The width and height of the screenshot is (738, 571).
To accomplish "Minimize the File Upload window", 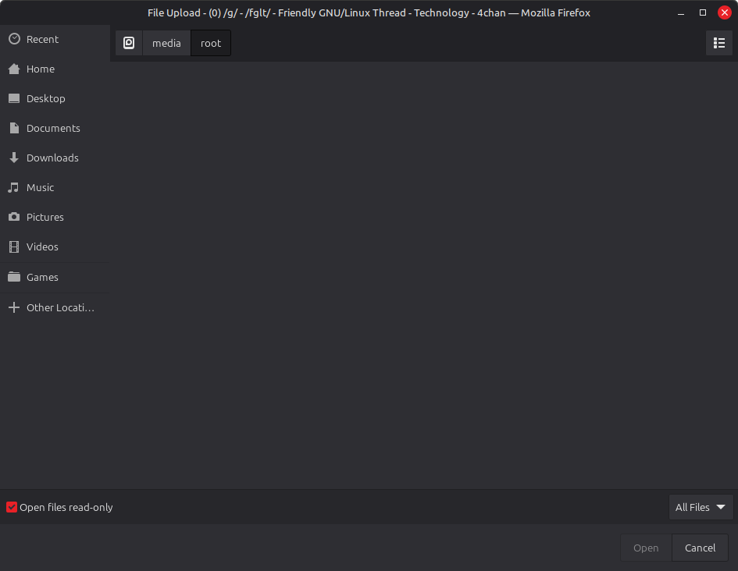I will 680,12.
